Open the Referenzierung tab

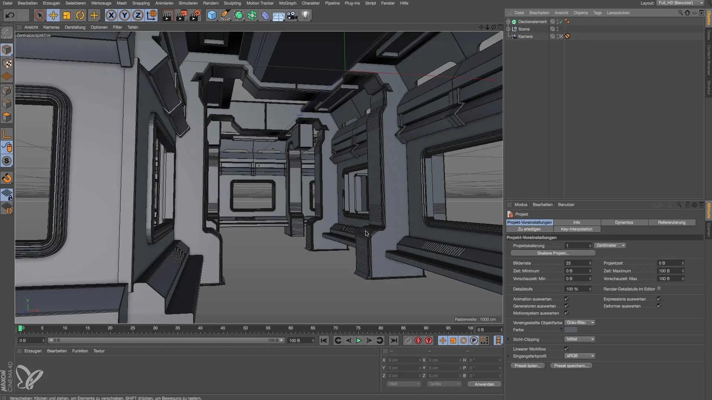tap(672, 222)
